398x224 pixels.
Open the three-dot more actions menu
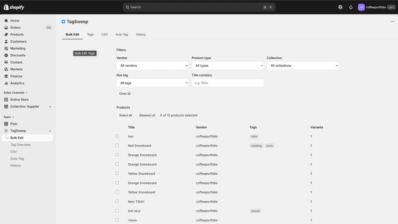[x=393, y=21]
